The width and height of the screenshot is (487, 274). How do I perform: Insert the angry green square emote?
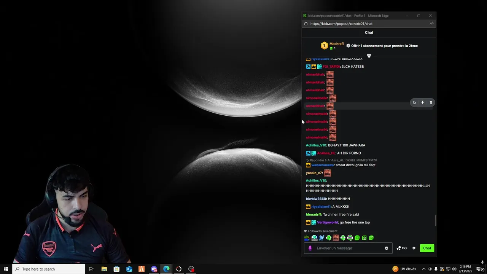(364, 238)
